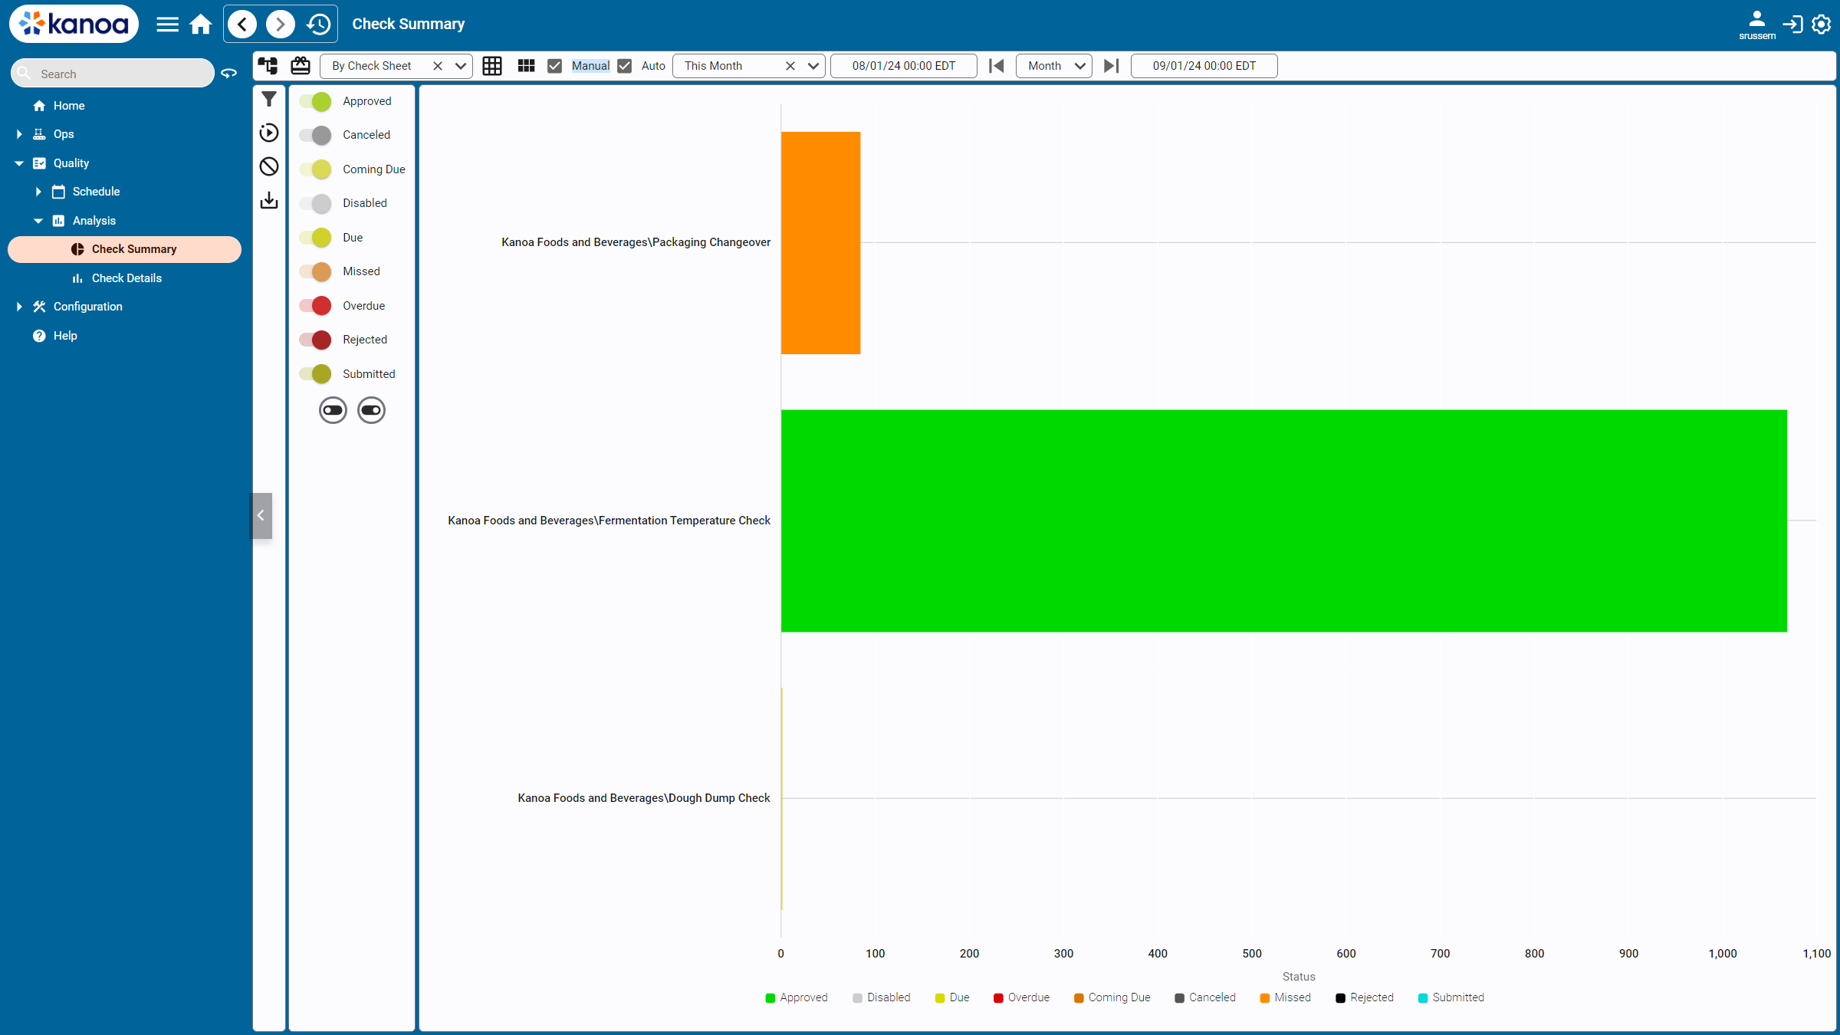The image size is (1840, 1035).
Task: Click the Missed legend swatch
Action: pos(1264,997)
